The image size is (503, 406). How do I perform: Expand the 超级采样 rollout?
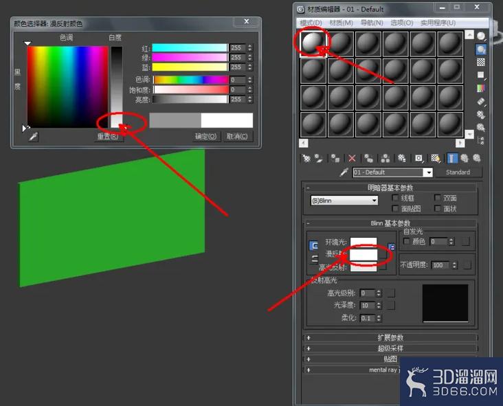pyautogui.click(x=390, y=348)
